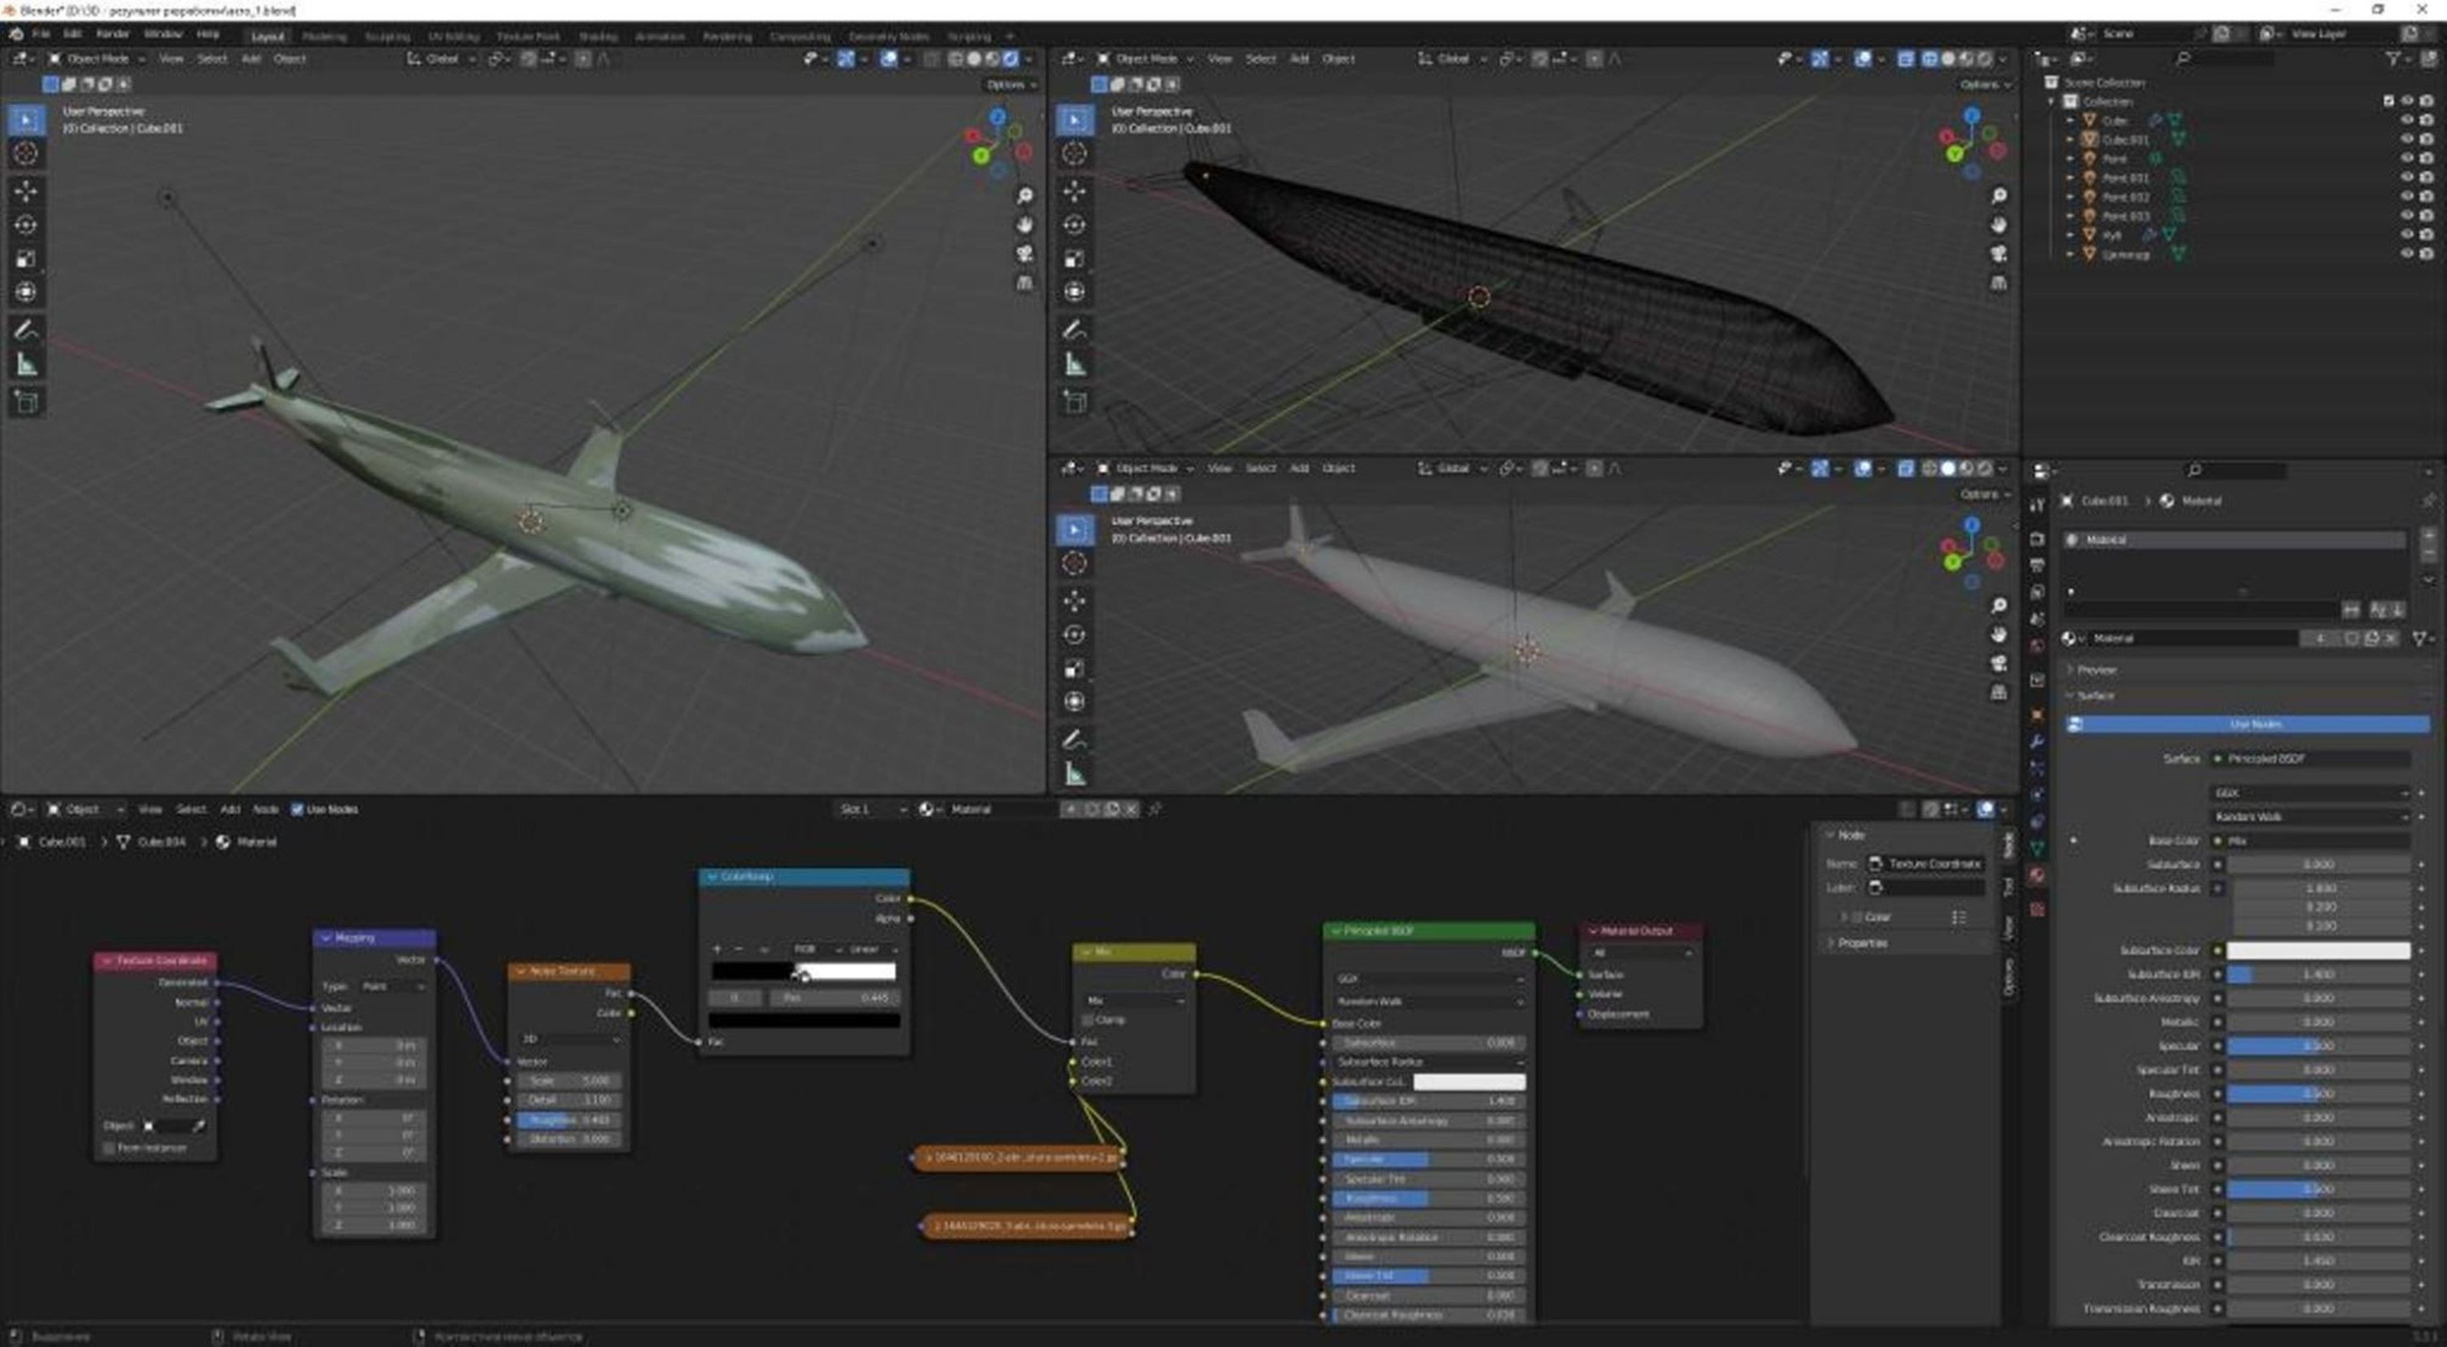Select the Measure tool in left viewport
Image resolution: width=2447 pixels, height=1347 pixels.
coord(26,365)
